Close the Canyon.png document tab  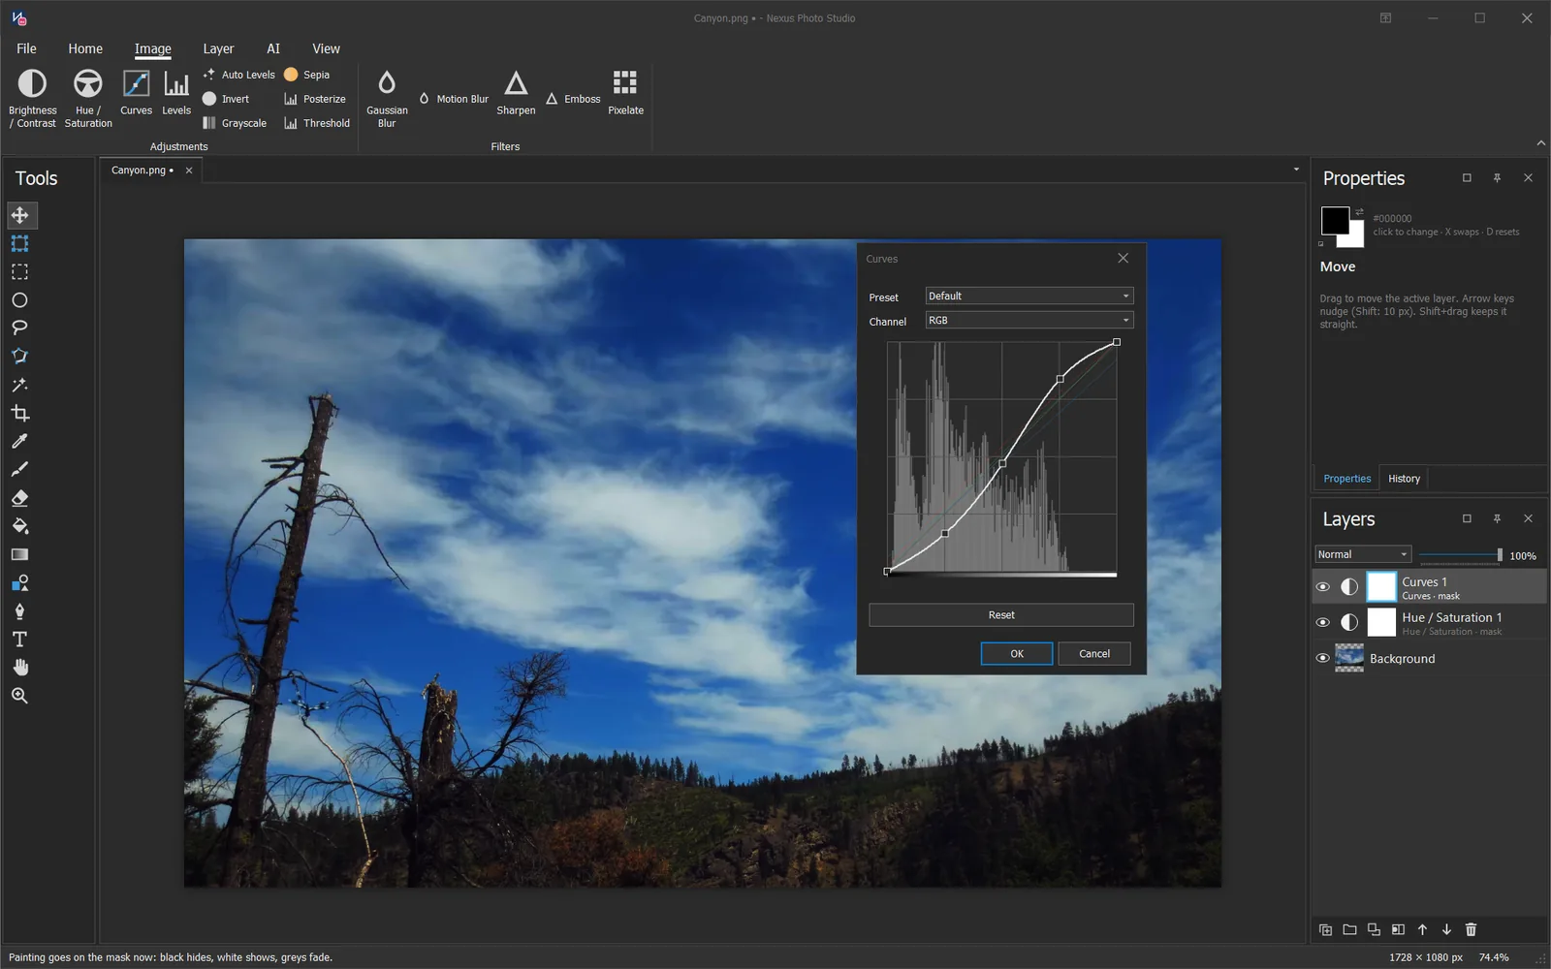pos(189,171)
